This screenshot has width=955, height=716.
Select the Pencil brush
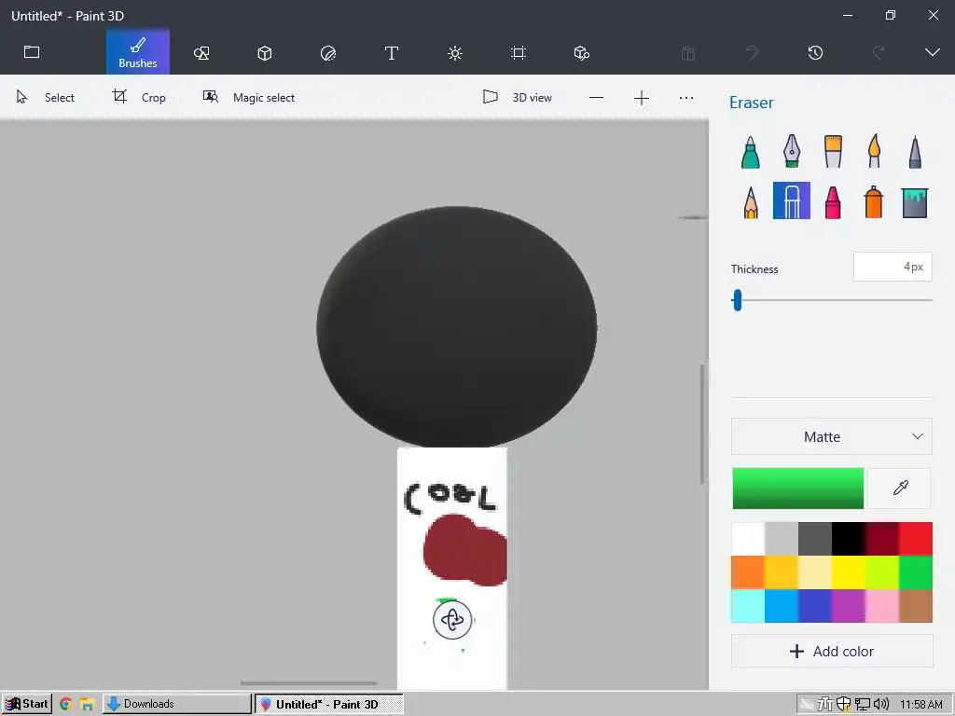[751, 202]
